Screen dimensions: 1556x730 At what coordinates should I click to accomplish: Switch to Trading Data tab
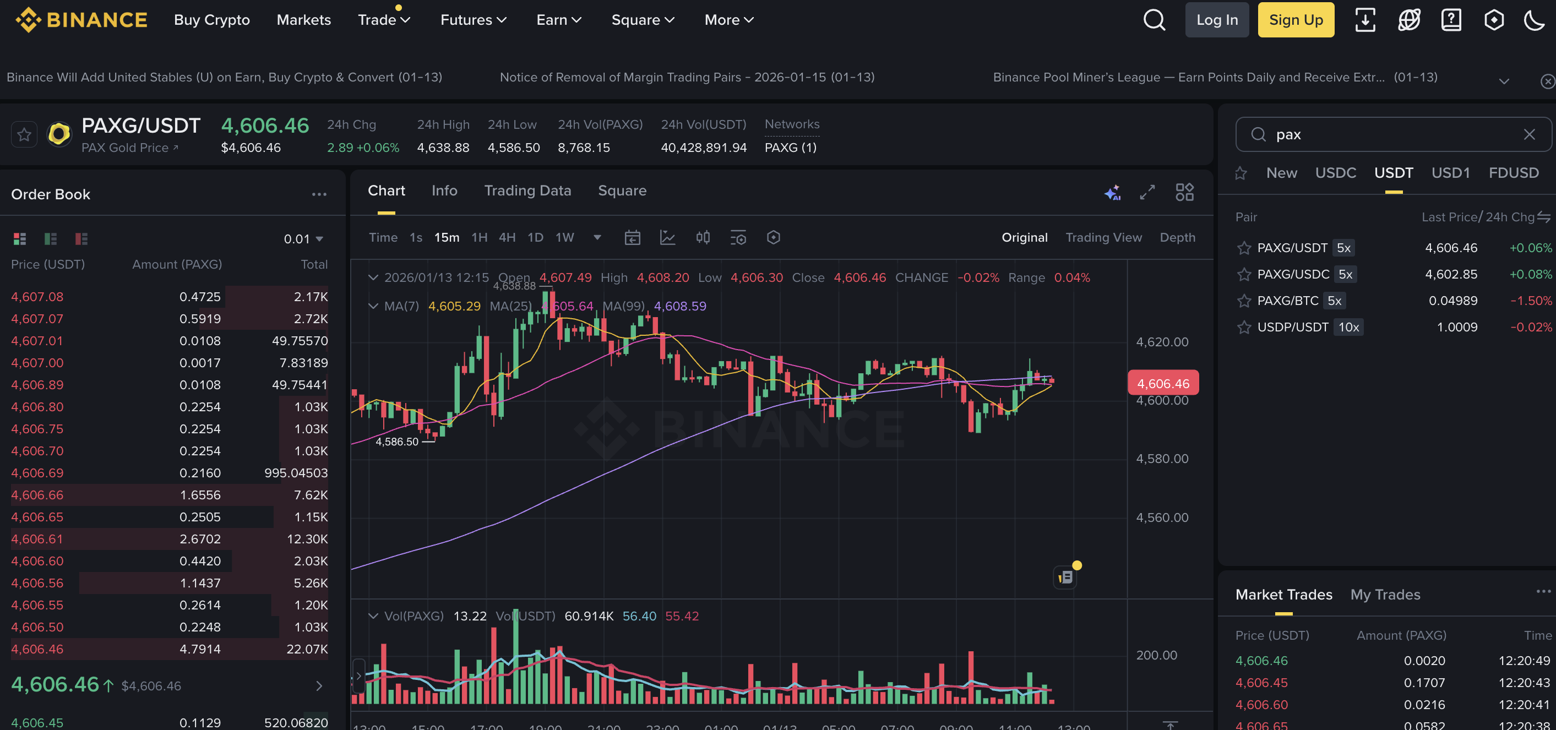(x=527, y=191)
